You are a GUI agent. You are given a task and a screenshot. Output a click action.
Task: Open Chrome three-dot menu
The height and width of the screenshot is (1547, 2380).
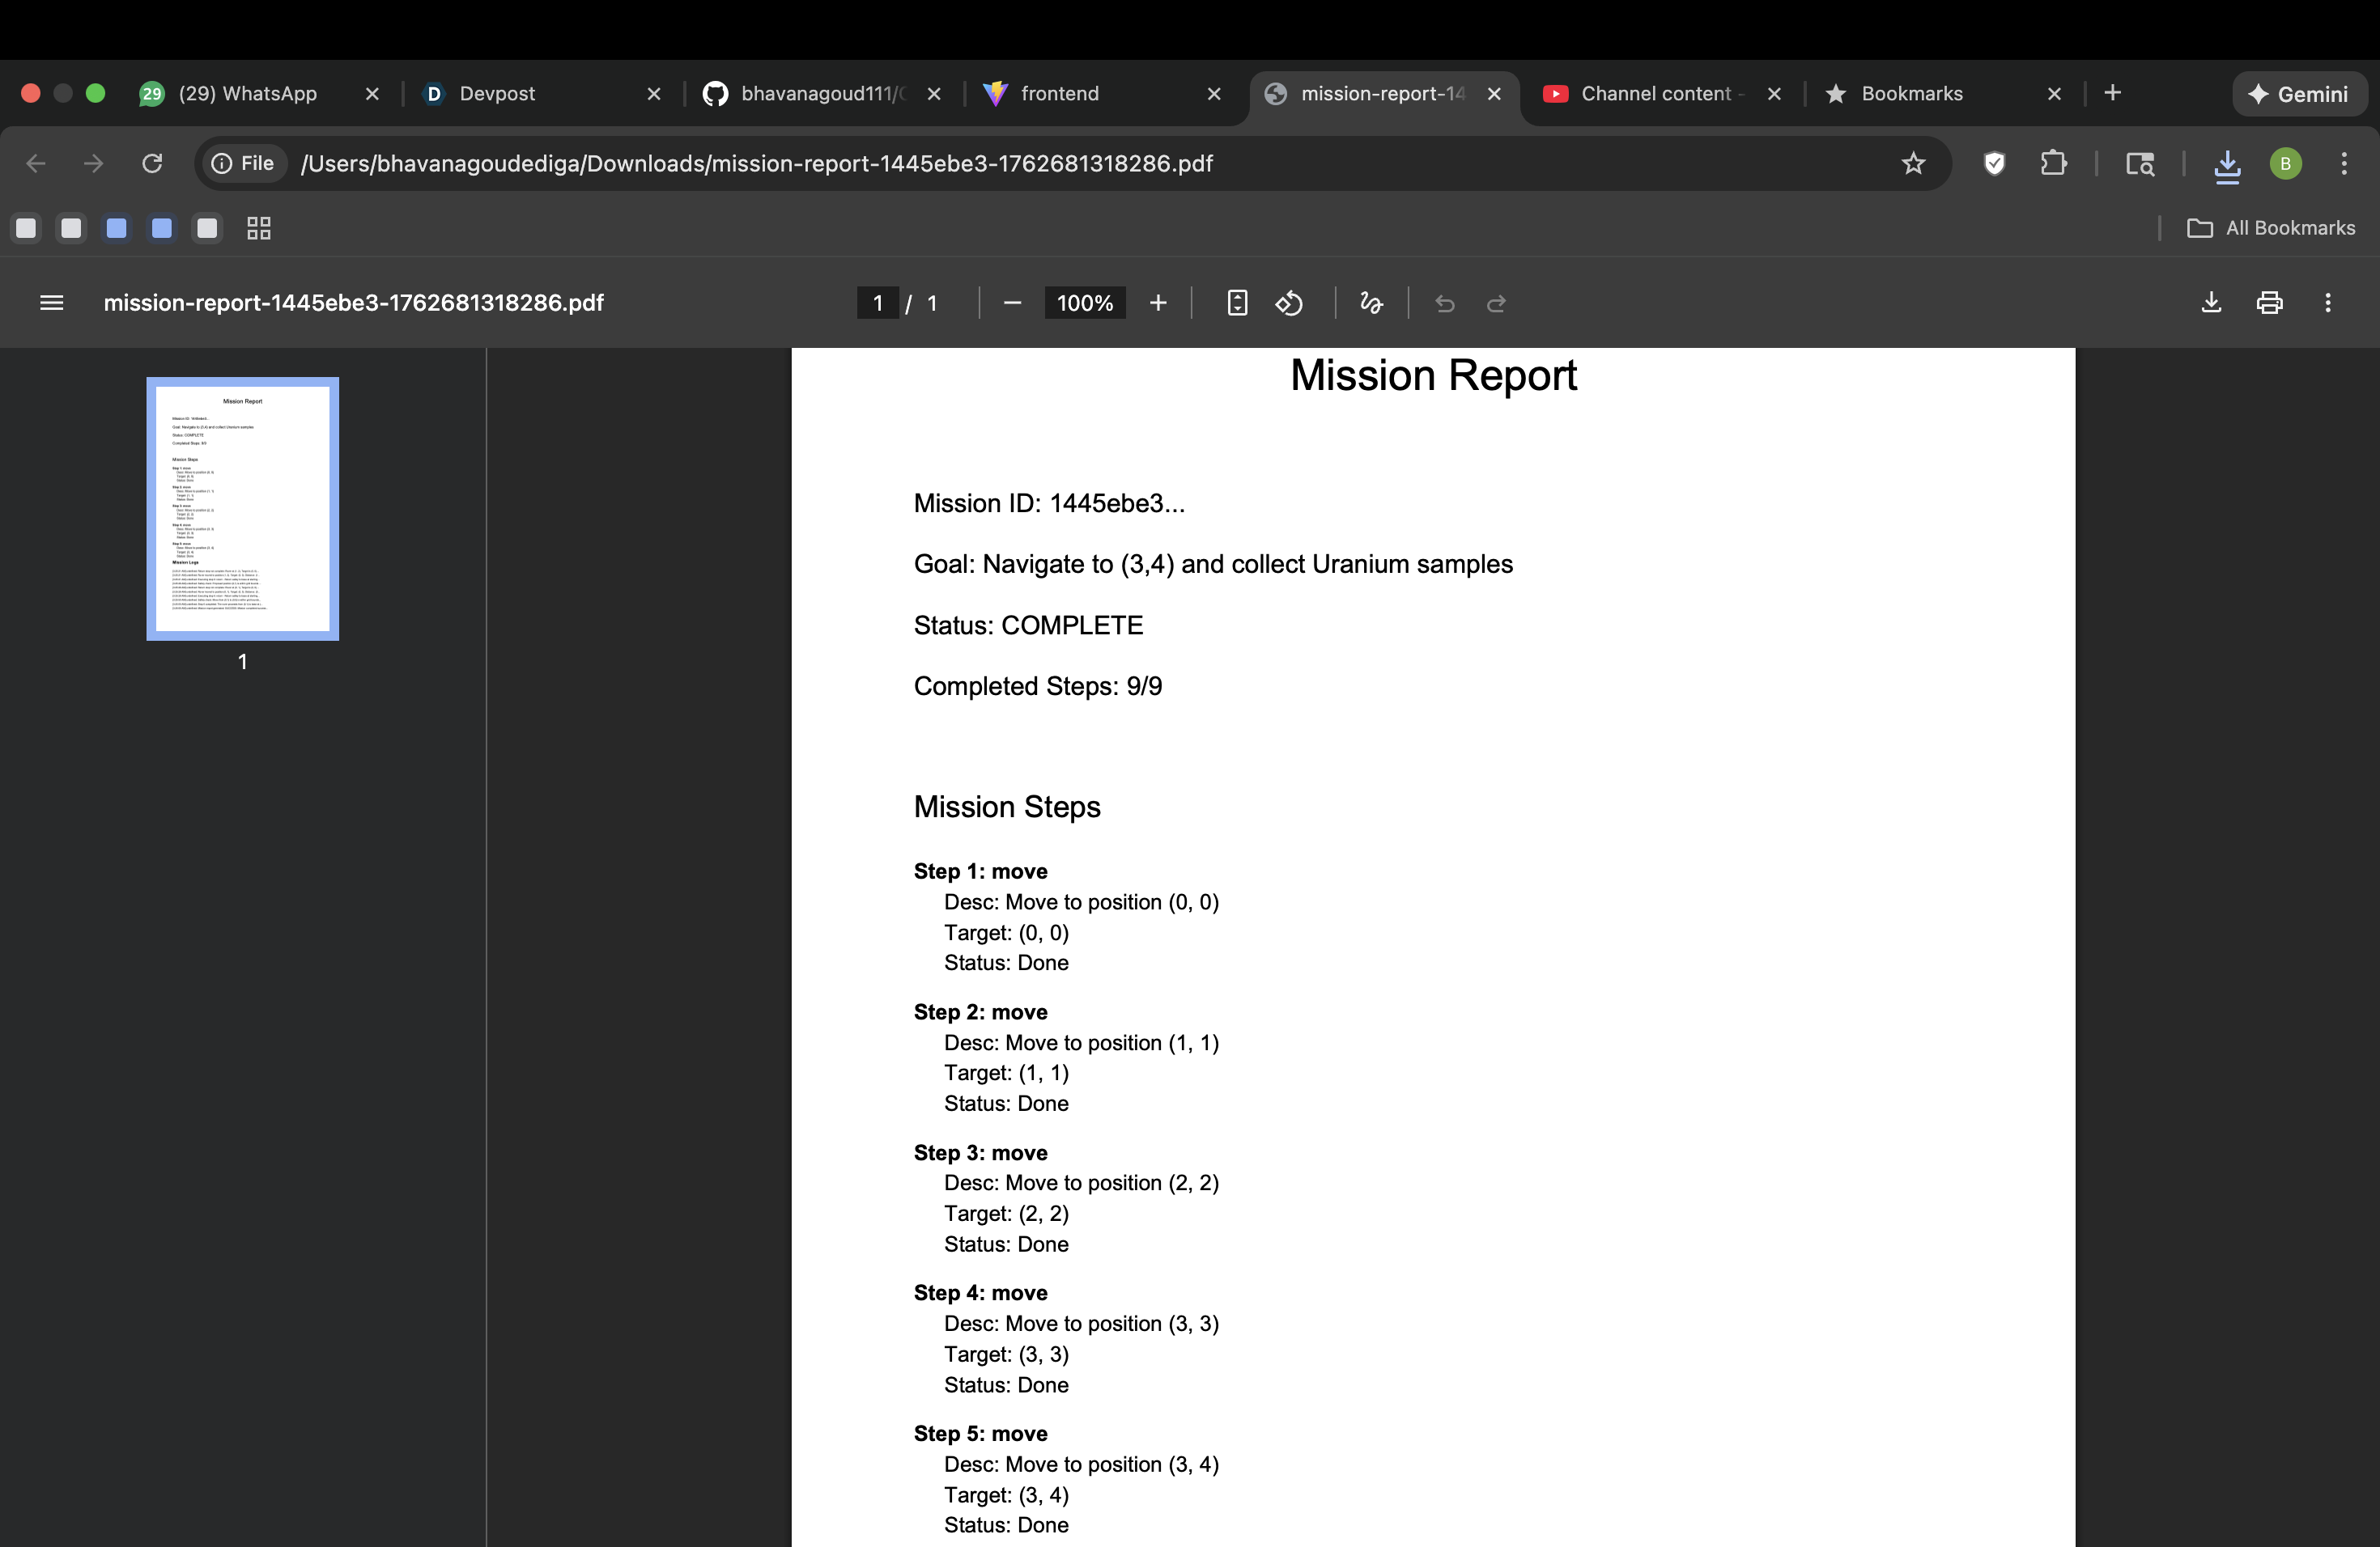click(x=2343, y=164)
